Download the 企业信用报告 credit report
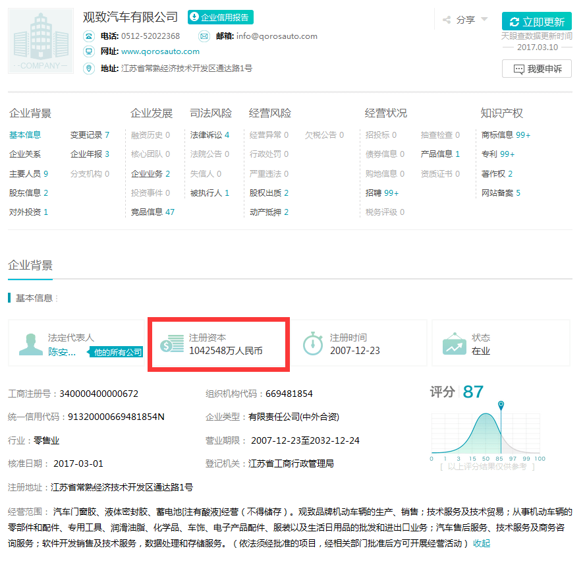Screen dimensions: 585x565 pyautogui.click(x=221, y=17)
